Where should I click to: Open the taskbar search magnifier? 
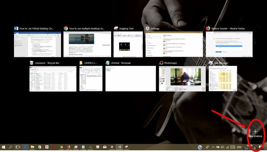11,147
